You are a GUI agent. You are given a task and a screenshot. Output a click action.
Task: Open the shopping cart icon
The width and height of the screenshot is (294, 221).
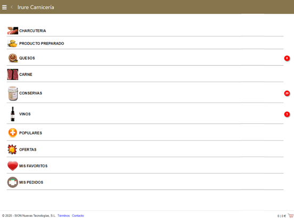pos(290,216)
